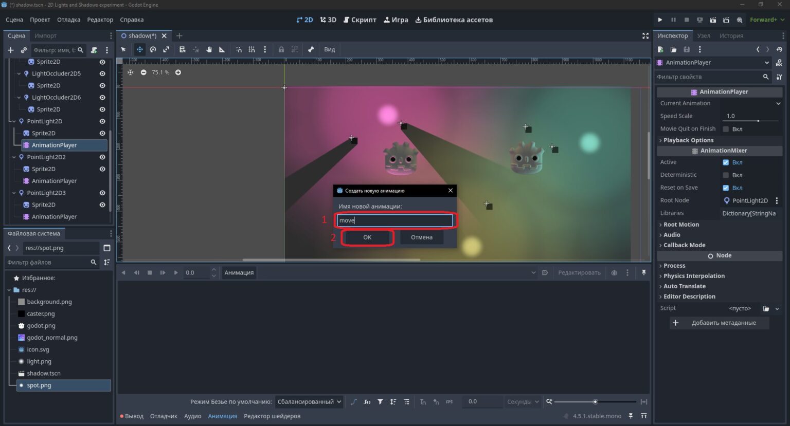Add a new node with plus icon
790x426 pixels.
click(10, 50)
